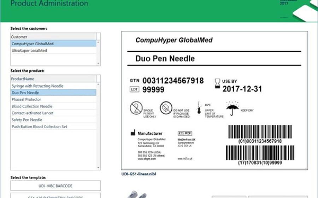
Task: Click the GTIN barcode (01)00311234567918
Action: [260, 132]
